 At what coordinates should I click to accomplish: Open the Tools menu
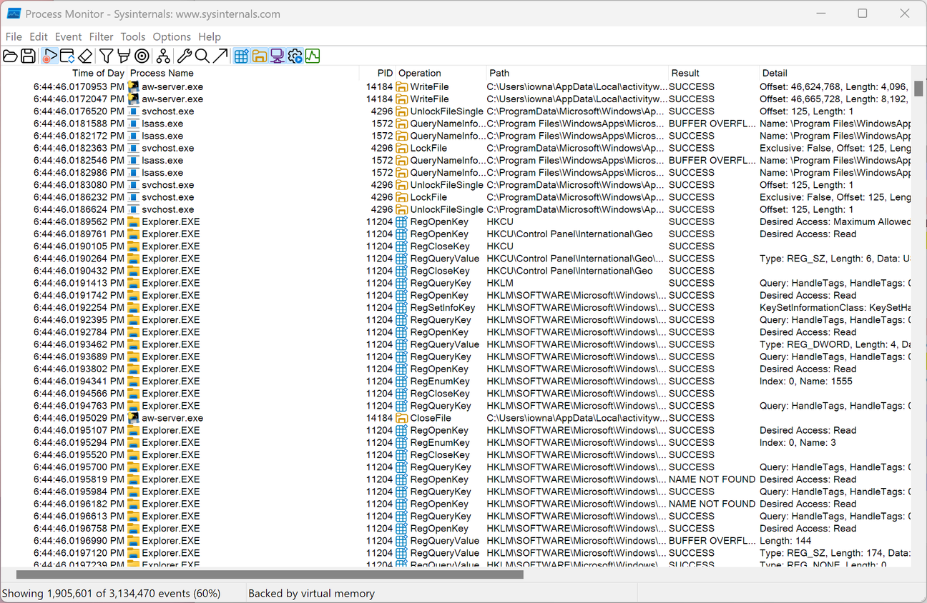click(133, 36)
